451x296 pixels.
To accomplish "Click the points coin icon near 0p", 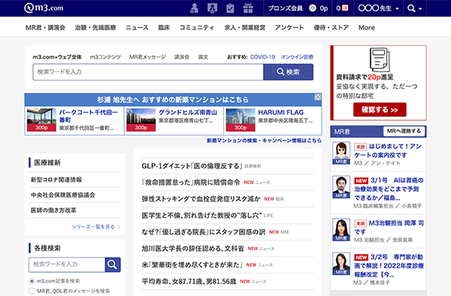I will coord(313,8).
